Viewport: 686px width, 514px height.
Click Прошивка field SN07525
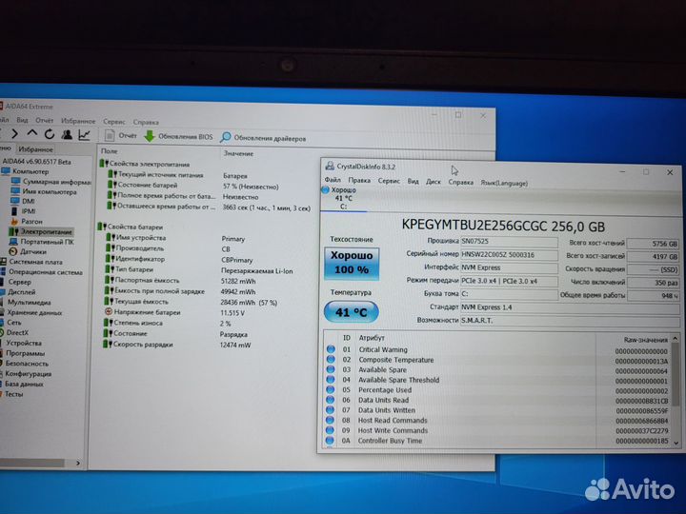[x=509, y=242]
